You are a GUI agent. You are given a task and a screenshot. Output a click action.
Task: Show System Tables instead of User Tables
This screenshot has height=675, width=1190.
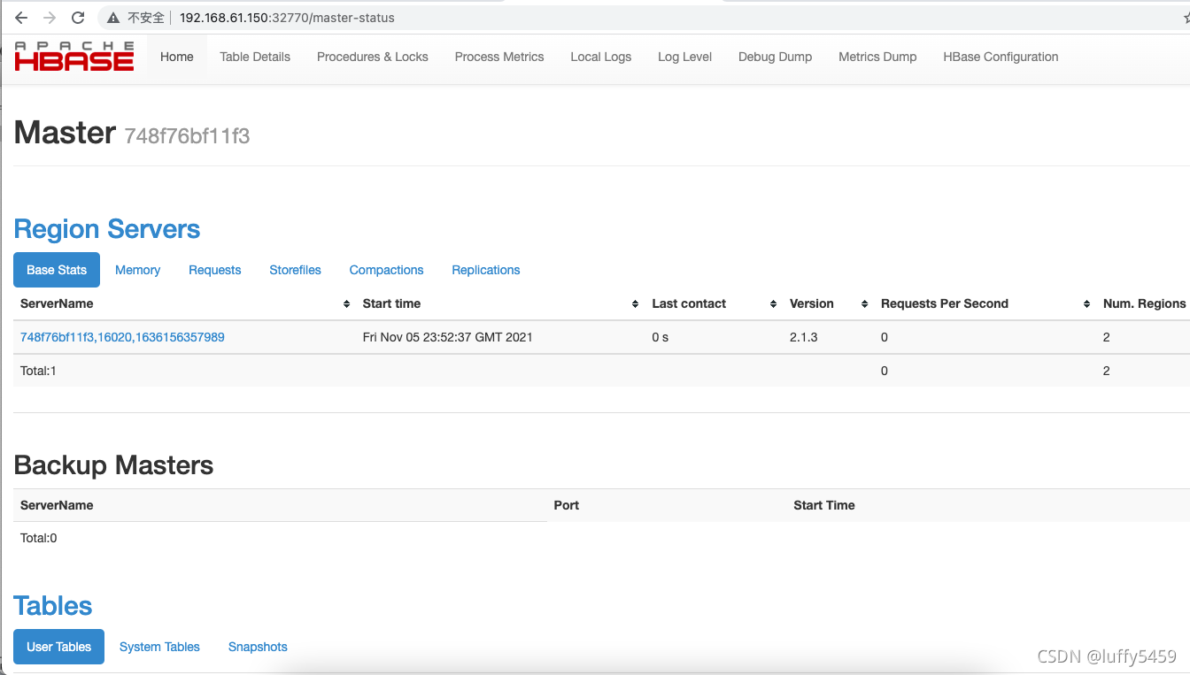point(159,647)
